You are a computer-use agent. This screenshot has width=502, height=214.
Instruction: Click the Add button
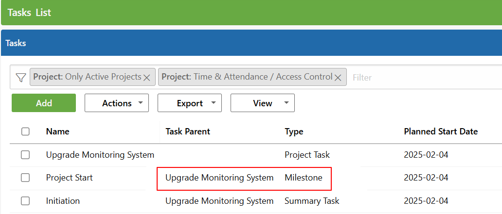(44, 103)
